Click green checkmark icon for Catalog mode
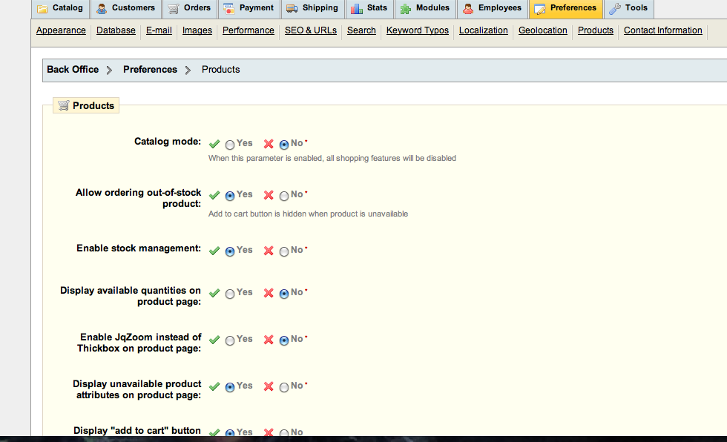 [x=214, y=144]
